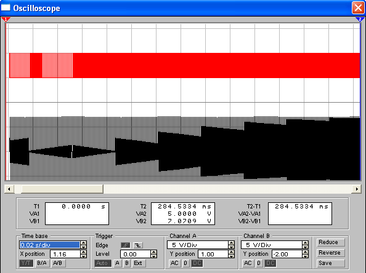Select the B/A display mode
This screenshot has height=273, width=366.
point(42,263)
